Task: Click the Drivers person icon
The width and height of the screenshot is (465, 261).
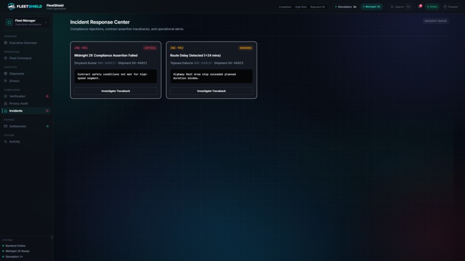Action: point(5,81)
